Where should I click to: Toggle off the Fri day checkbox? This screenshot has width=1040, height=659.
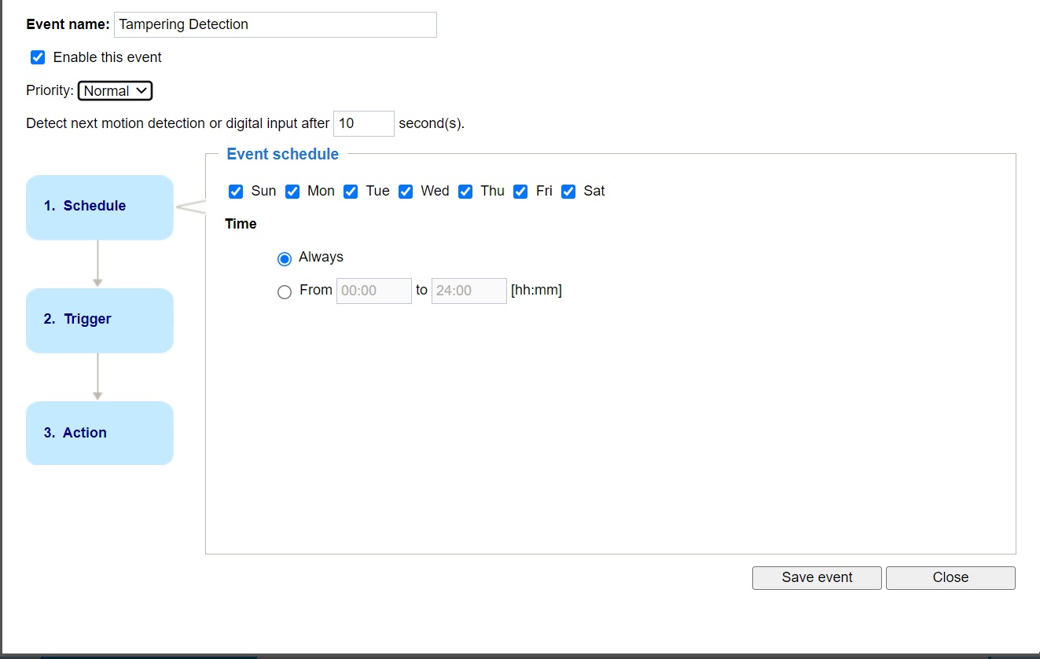pos(520,191)
